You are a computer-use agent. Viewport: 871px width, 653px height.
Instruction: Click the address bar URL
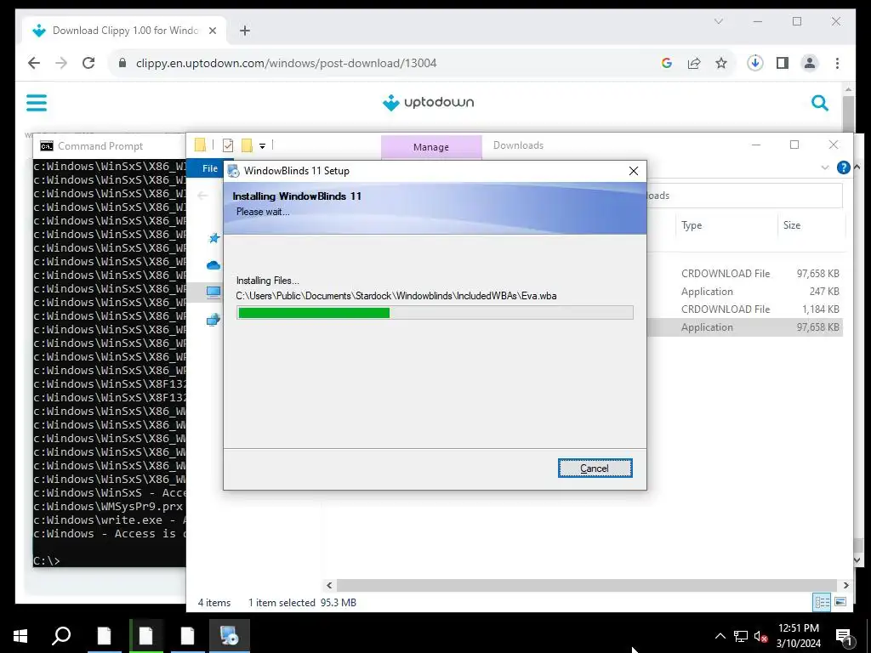tap(286, 63)
